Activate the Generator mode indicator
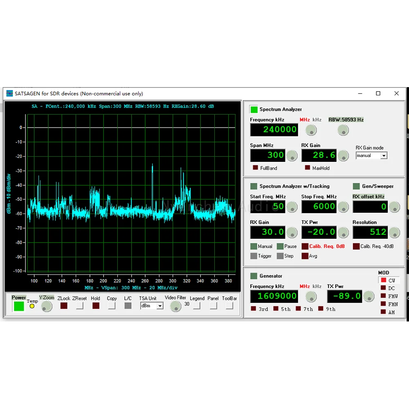 pyautogui.click(x=254, y=276)
